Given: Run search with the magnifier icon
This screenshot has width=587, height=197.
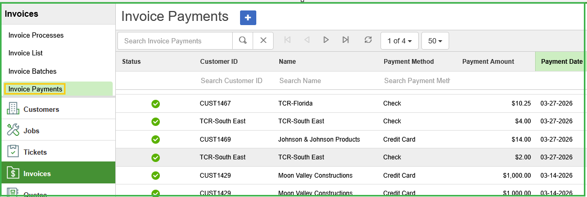Looking at the screenshot, I should click(243, 41).
